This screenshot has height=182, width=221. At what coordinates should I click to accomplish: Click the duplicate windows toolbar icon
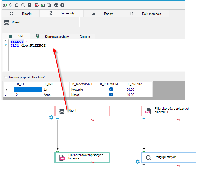click(49, 5)
